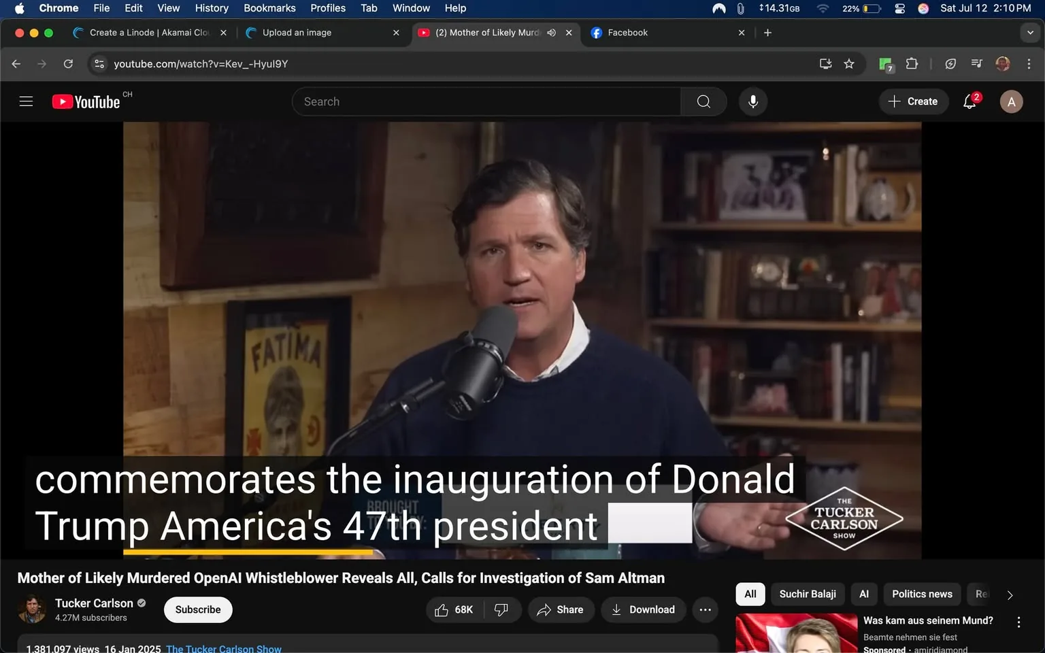
Task: Click the search magnifying glass button
Action: pyautogui.click(x=703, y=101)
